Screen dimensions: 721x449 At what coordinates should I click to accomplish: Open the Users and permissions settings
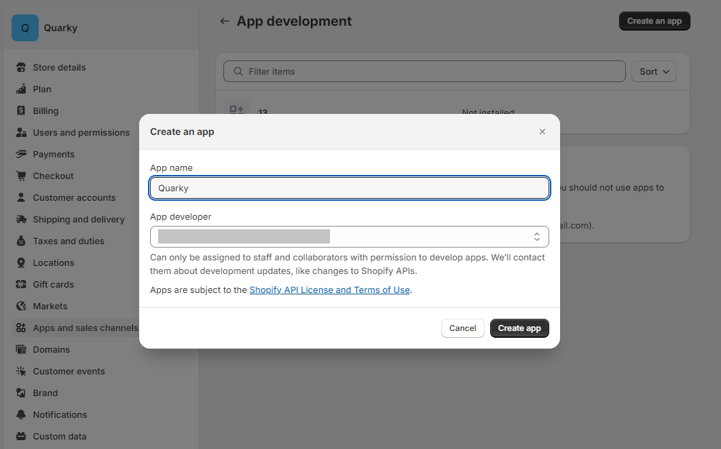coord(81,132)
